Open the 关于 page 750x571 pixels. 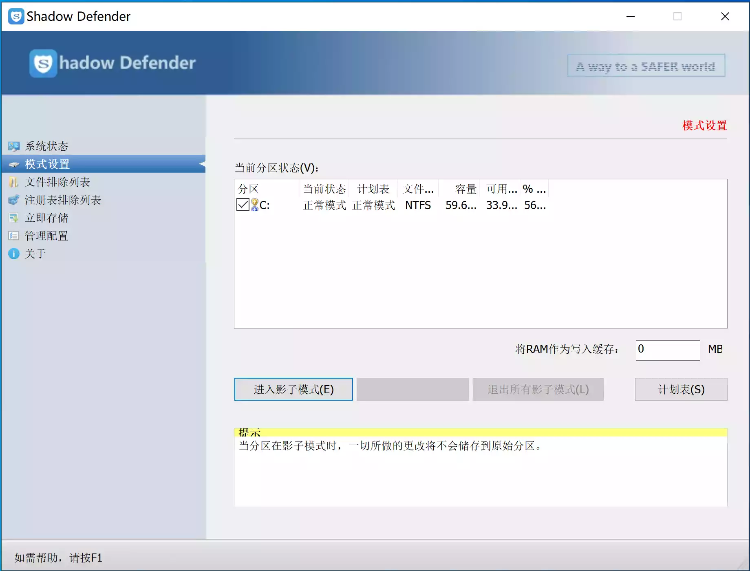35,254
